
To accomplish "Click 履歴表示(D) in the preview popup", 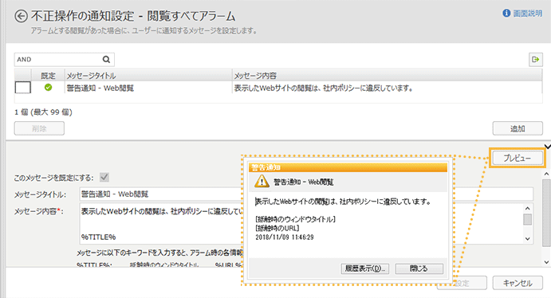I will point(364,269).
